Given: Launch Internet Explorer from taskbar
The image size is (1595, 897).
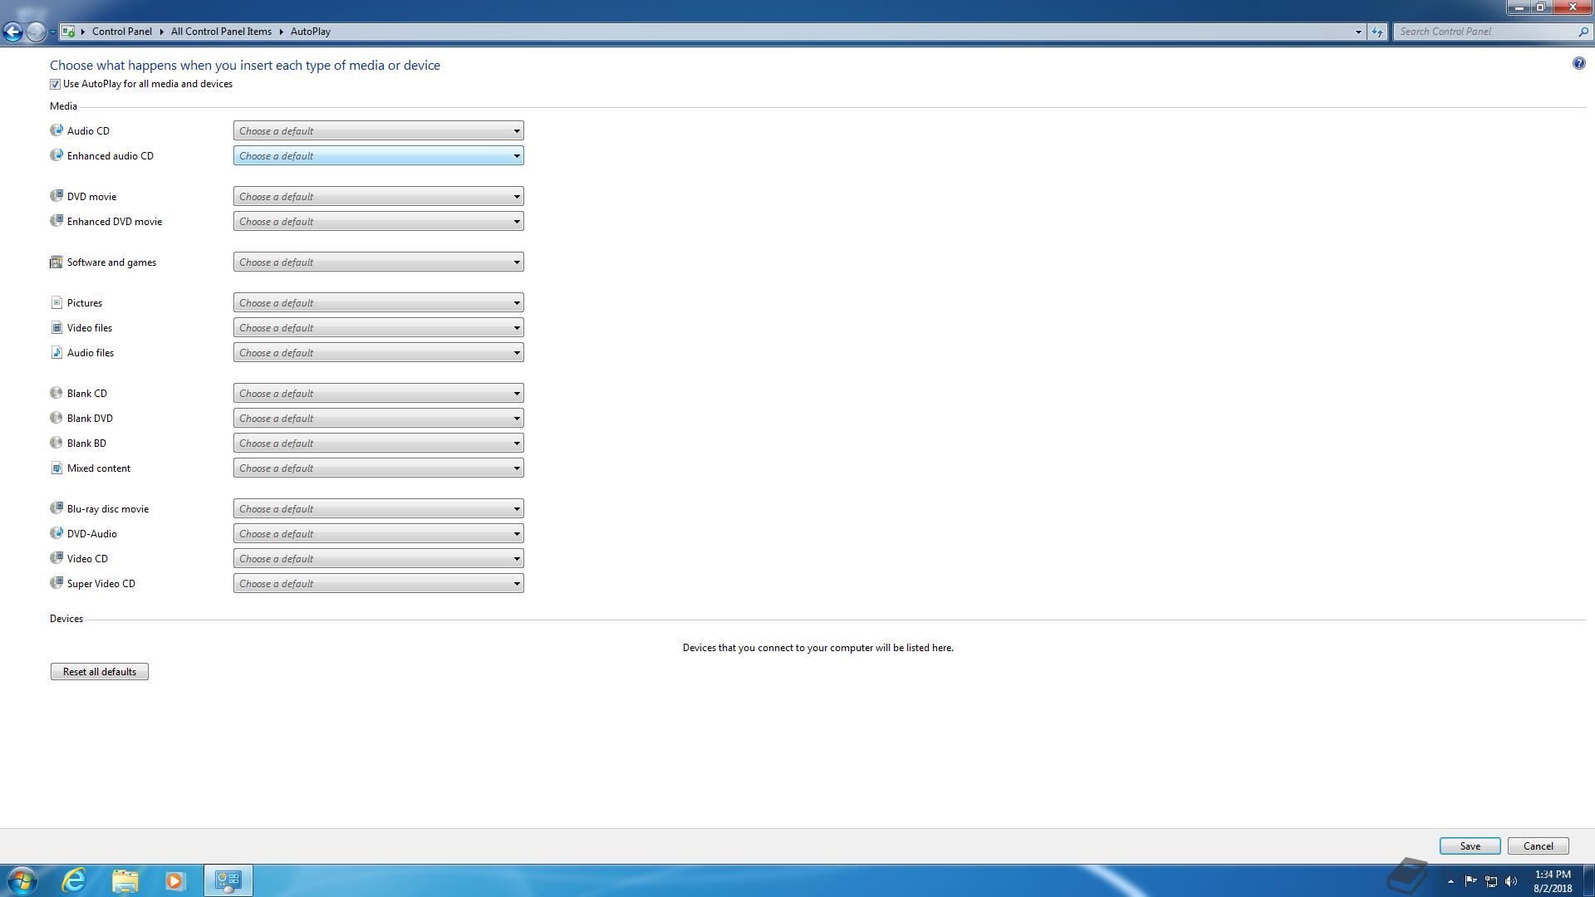Looking at the screenshot, I should pos(75,880).
